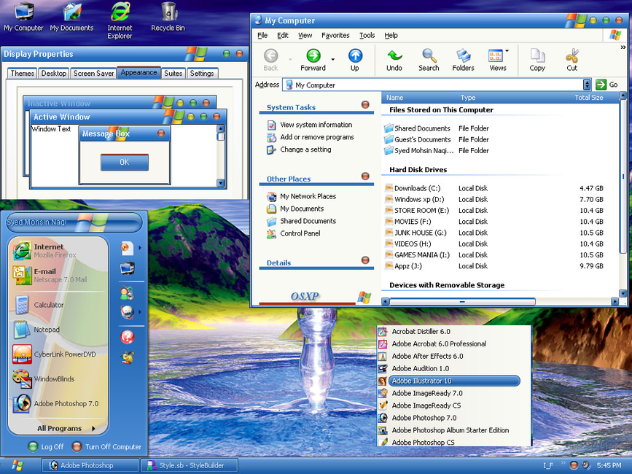632x474 pixels.
Task: Open the Tools menu
Action: click(x=367, y=36)
